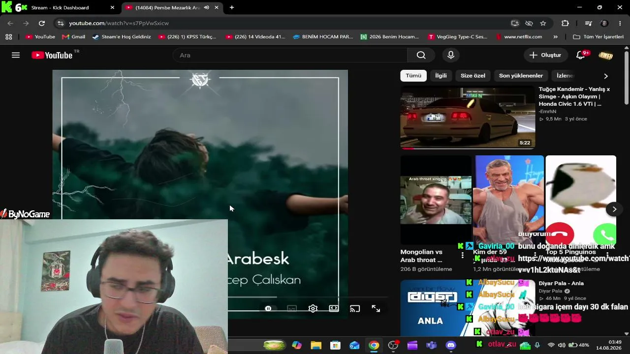Open the volume control in system tray

pyautogui.click(x=562, y=345)
